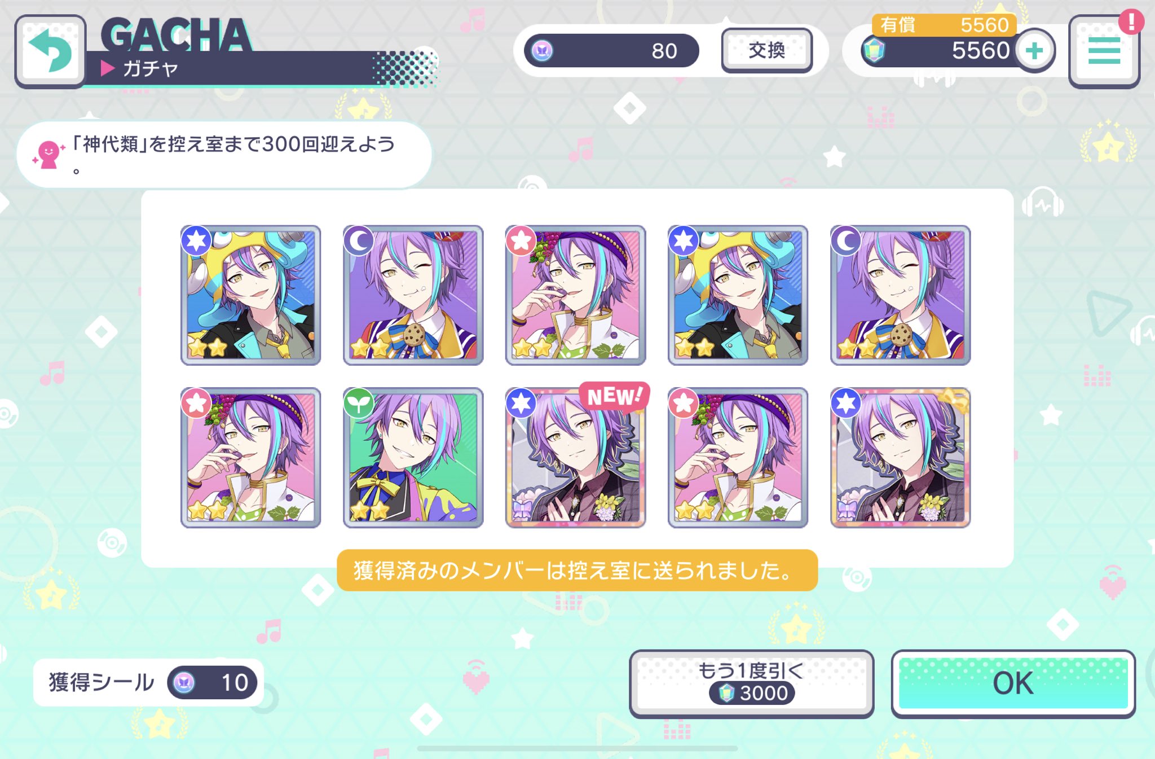This screenshot has height=759, width=1155.
Task: Select the green-background card thumbnail
Action: click(x=413, y=458)
